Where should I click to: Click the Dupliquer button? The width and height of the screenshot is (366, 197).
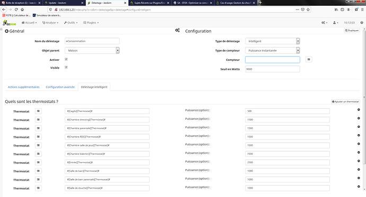pos(352,31)
